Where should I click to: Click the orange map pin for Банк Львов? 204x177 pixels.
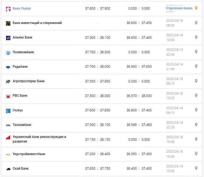(196, 8)
